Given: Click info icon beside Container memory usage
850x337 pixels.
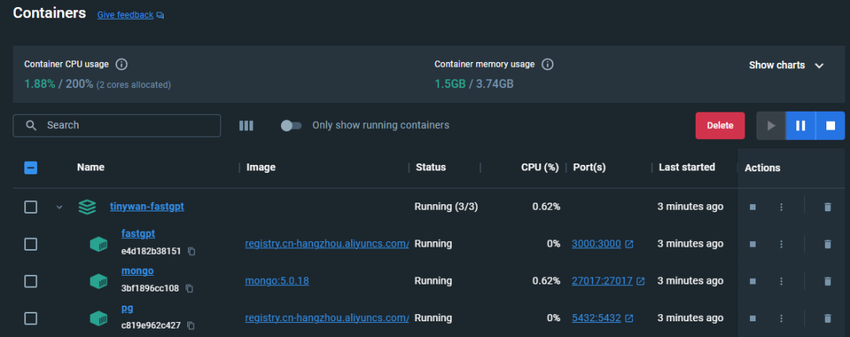Looking at the screenshot, I should [548, 64].
